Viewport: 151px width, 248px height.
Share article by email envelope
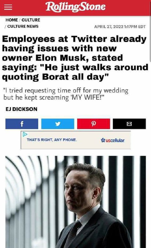[129, 124]
